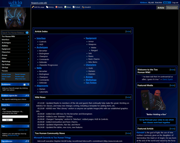
Task: Open Problem reports list settings wrench
Action: point(26,96)
